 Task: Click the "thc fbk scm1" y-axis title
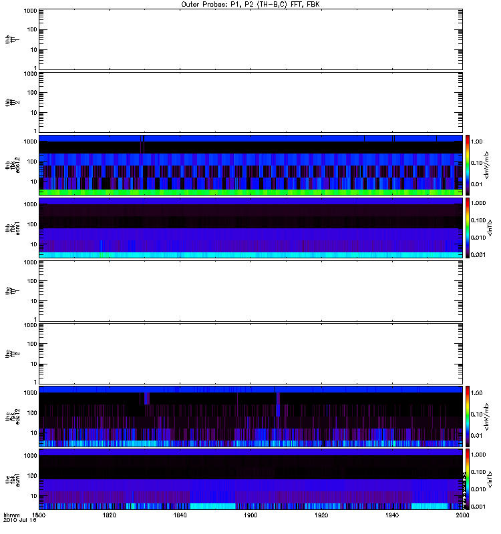point(12,479)
